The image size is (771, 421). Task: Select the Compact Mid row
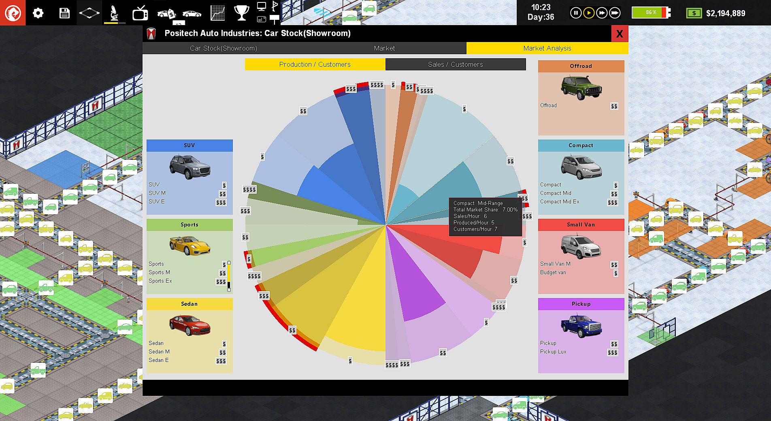click(x=579, y=193)
